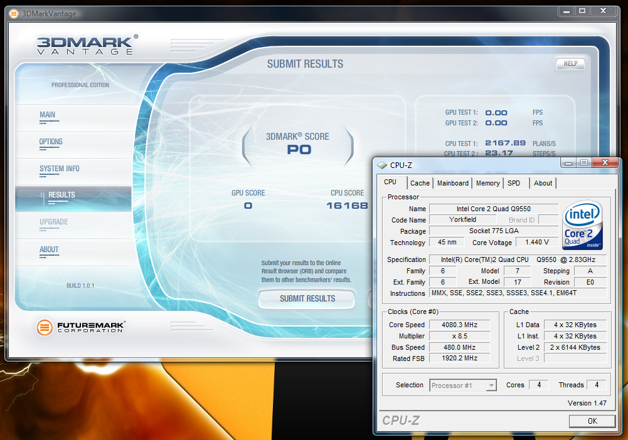This screenshot has height=440, width=628.
Task: Click the Futuremark Corporation logo
Action: pyautogui.click(x=80, y=327)
